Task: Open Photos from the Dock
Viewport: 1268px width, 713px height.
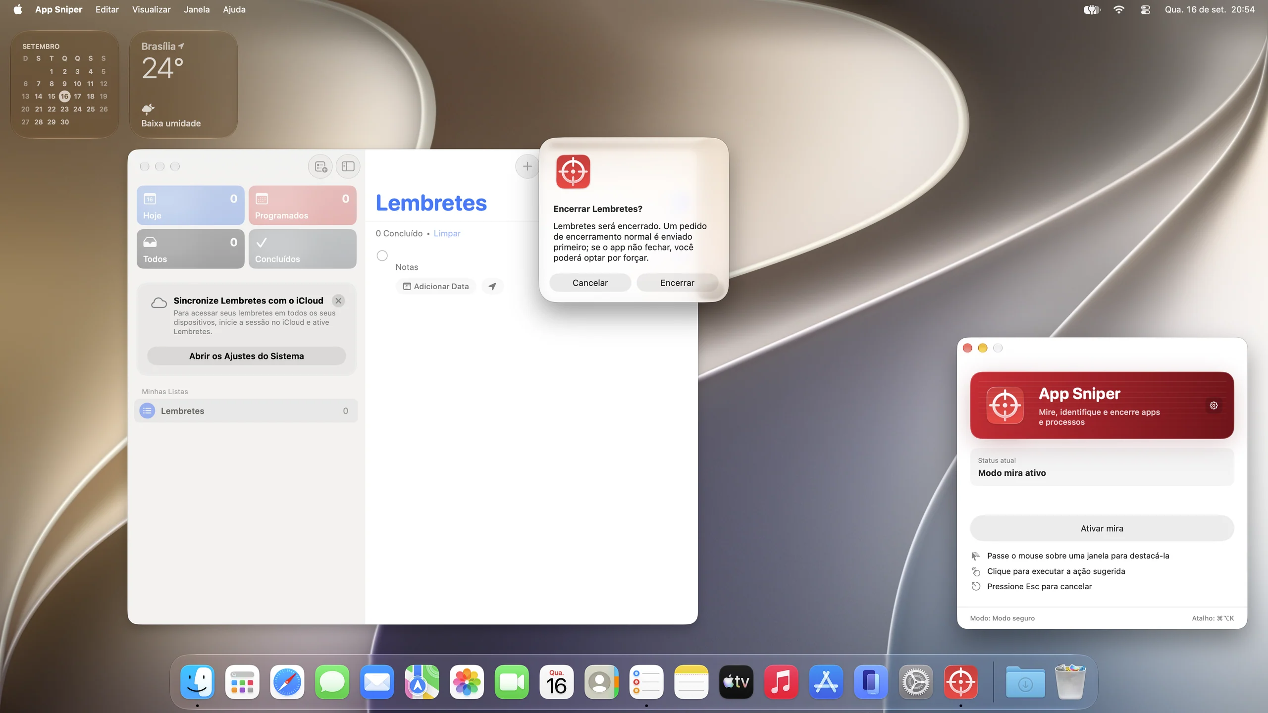Action: (467, 682)
